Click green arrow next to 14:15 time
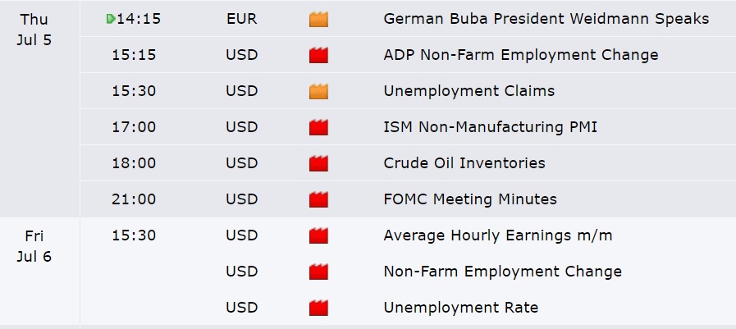Image resolution: width=736 pixels, height=329 pixels. 111,19
